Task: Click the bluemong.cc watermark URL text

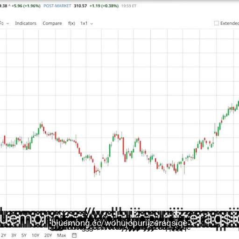Action: (119, 224)
